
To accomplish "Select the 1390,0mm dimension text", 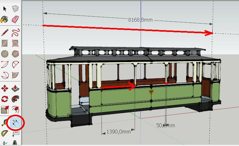I will (x=119, y=132).
